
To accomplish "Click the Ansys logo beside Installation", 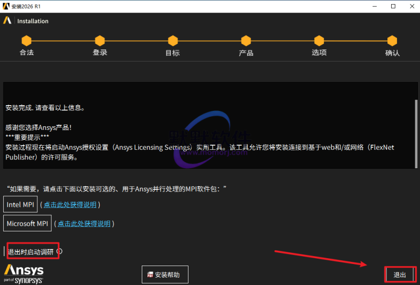I will (7, 21).
